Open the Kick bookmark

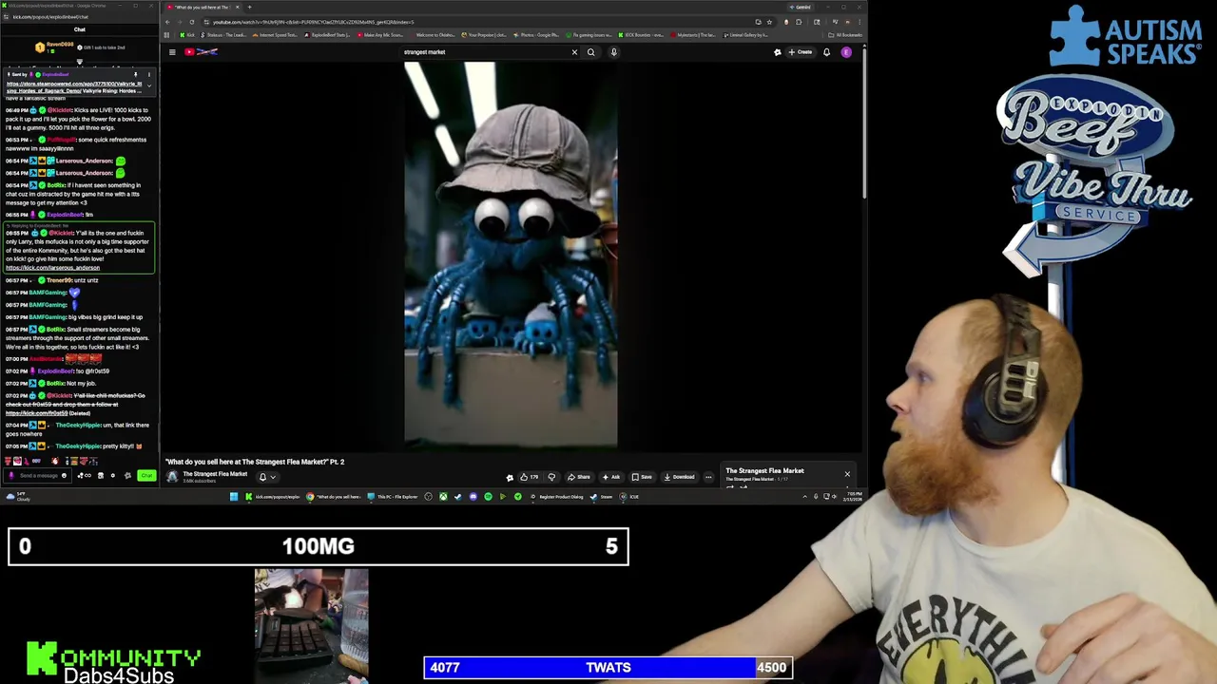coord(187,35)
